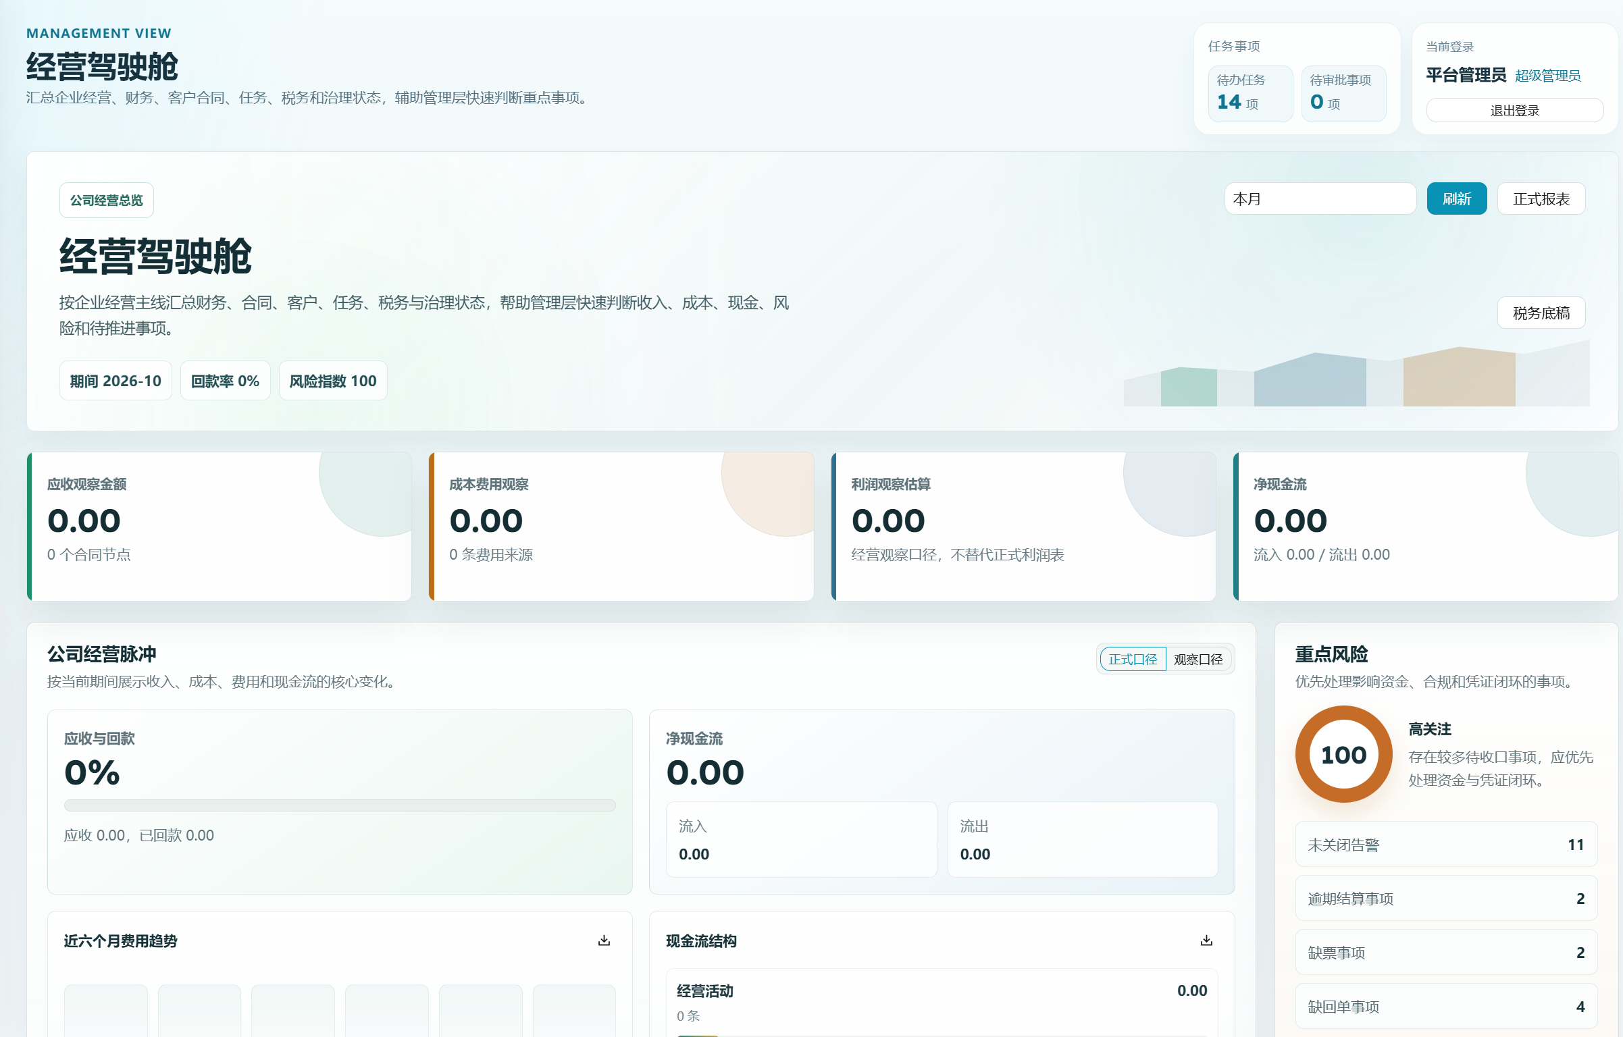The width and height of the screenshot is (1623, 1037).
Task: Switch to 观察口径 view
Action: coord(1198,659)
